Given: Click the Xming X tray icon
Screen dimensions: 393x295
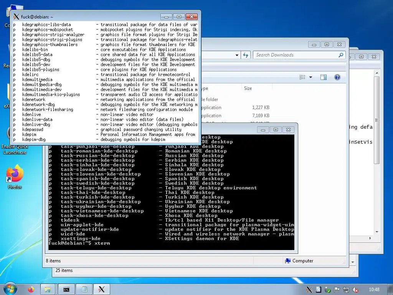Looking at the screenshot, I should click(x=309, y=290).
